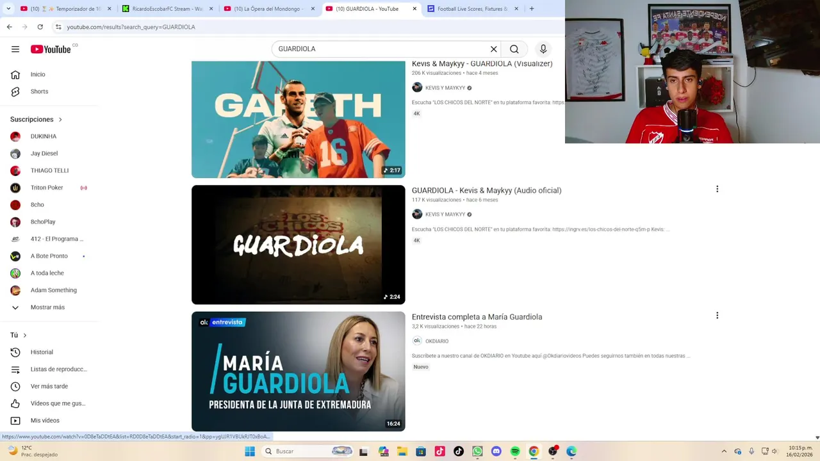Clear the search box with the X icon
The height and width of the screenshot is (461, 820).
tap(494, 49)
